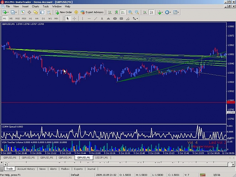Open the Charts menu
Screen dimensions: 236x177
click(x=35, y=6)
